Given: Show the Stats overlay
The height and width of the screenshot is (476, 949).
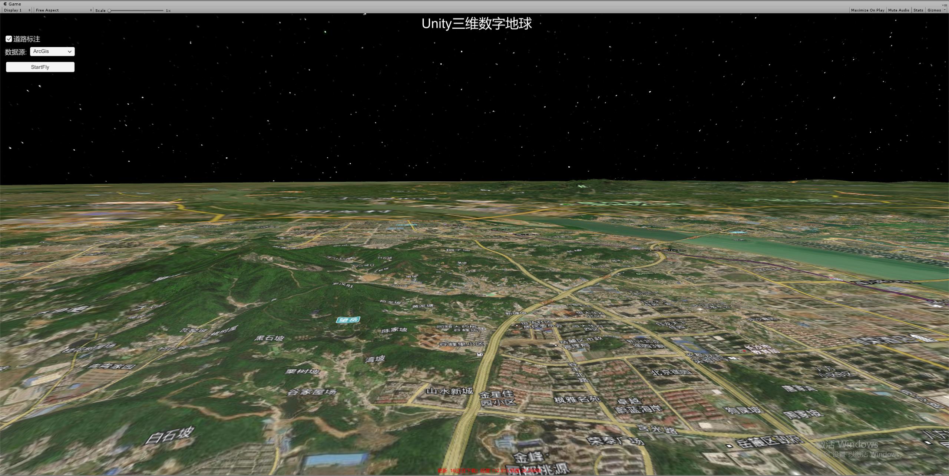Looking at the screenshot, I should click(x=918, y=10).
